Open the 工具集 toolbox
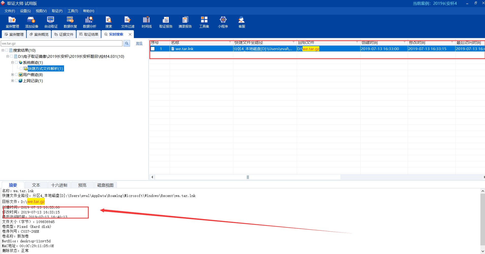Screen dimensions: 485x254 (x=204, y=22)
